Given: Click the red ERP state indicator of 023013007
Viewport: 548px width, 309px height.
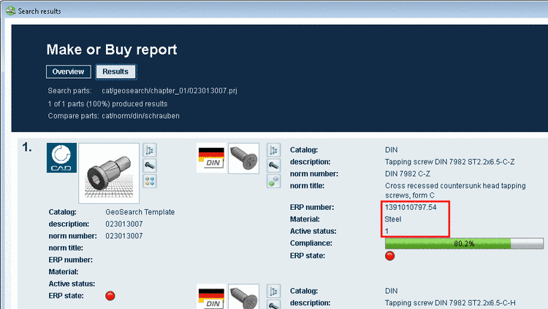Looking at the screenshot, I should tap(110, 296).
